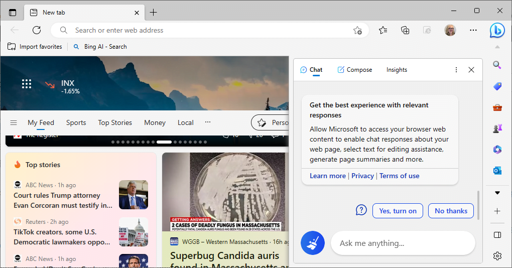
Task: Close the New tab tab
Action: 137,13
